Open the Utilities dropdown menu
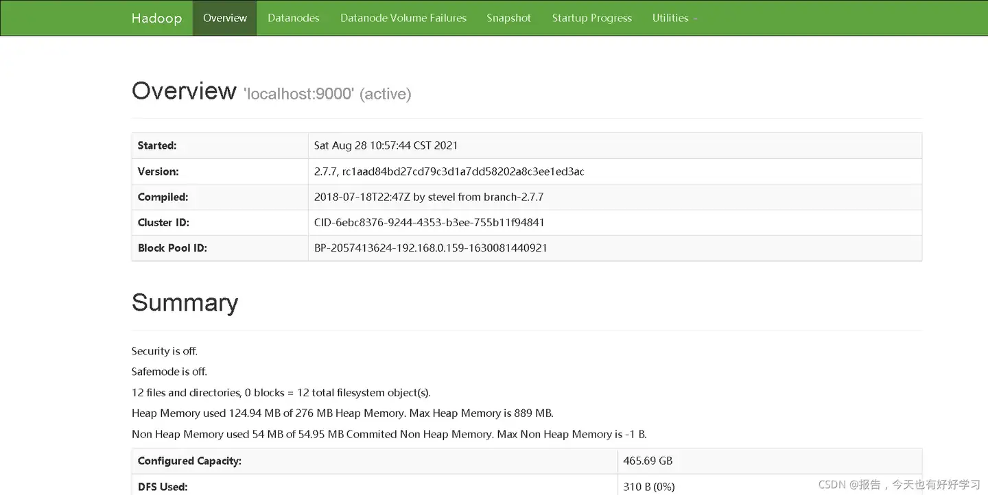Image resolution: width=988 pixels, height=495 pixels. tap(670, 18)
